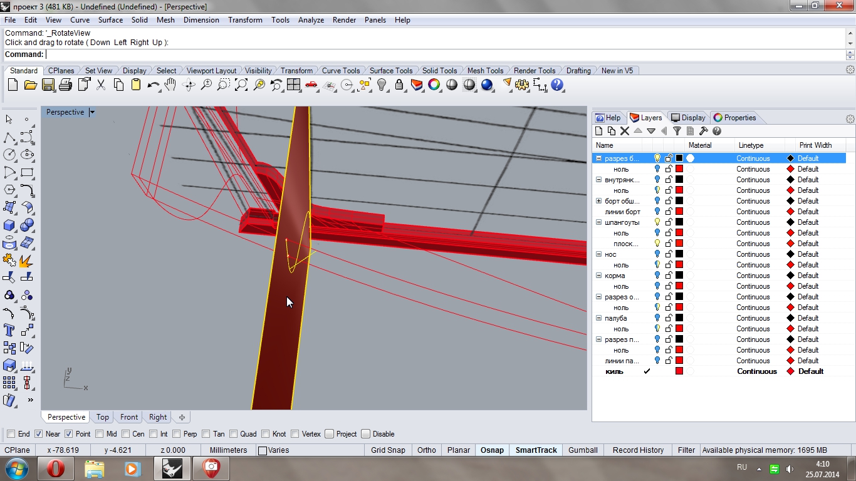Click the Filter funnel in Layers panel
856x481 pixels.
(677, 131)
